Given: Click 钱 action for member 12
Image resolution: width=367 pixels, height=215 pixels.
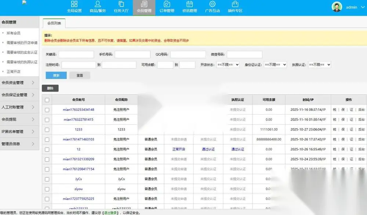Looking at the screenshot, I should coord(334,149).
